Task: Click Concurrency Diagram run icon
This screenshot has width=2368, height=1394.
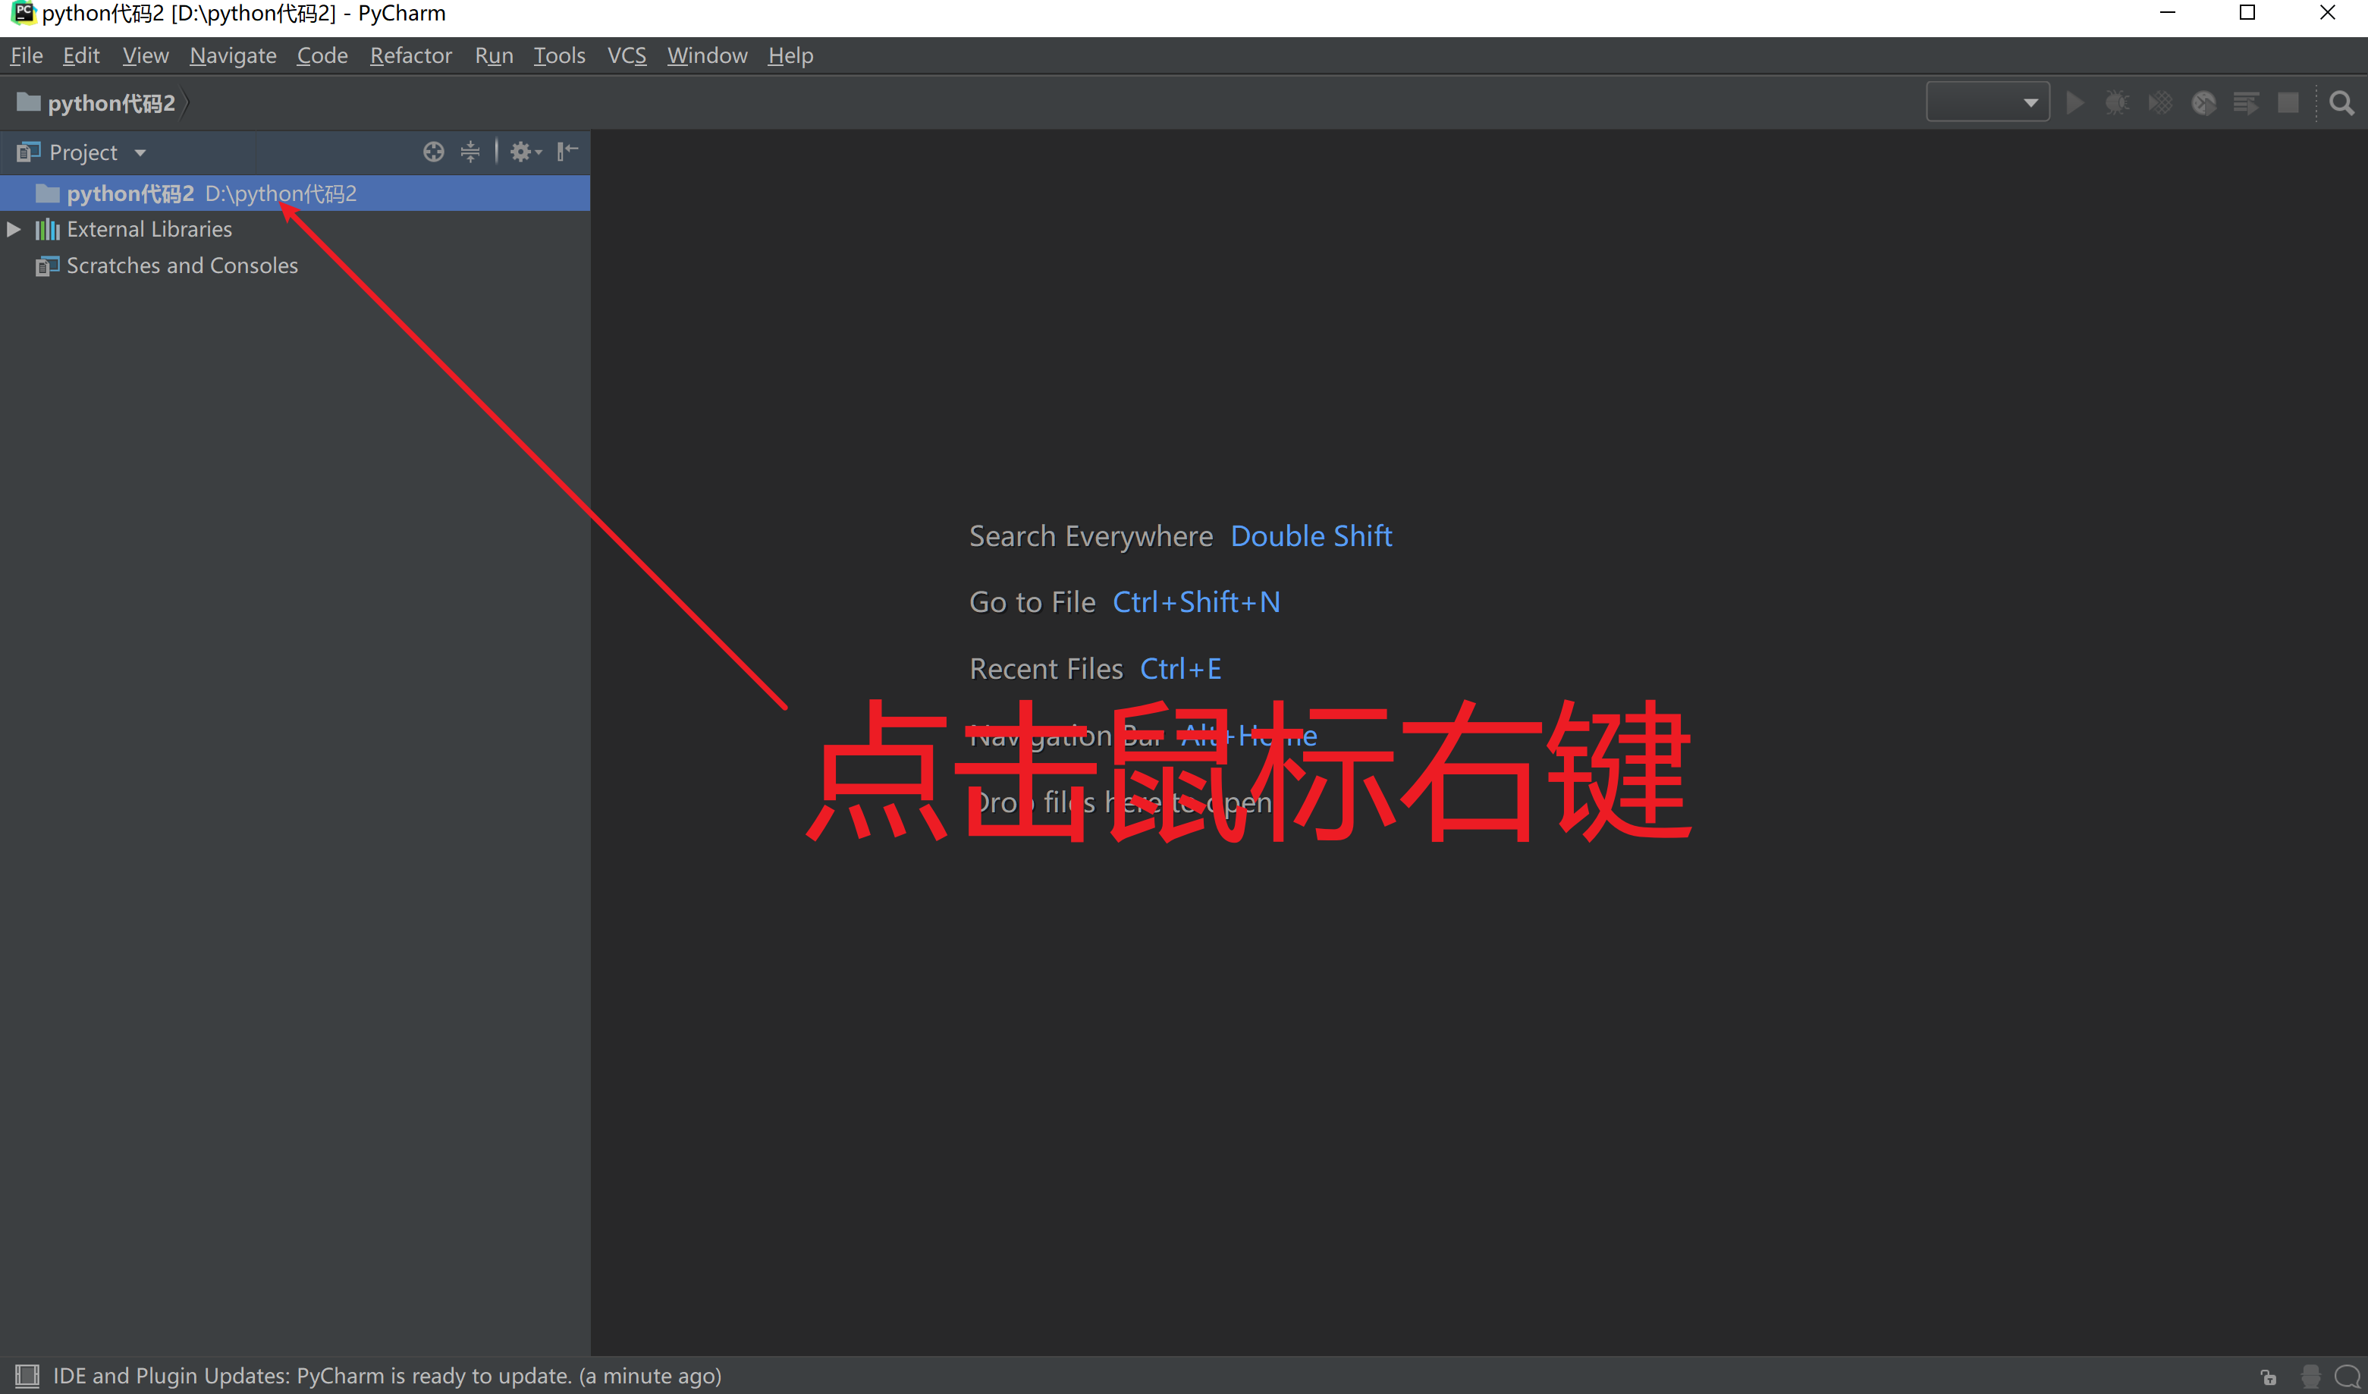Action: click(x=2247, y=102)
